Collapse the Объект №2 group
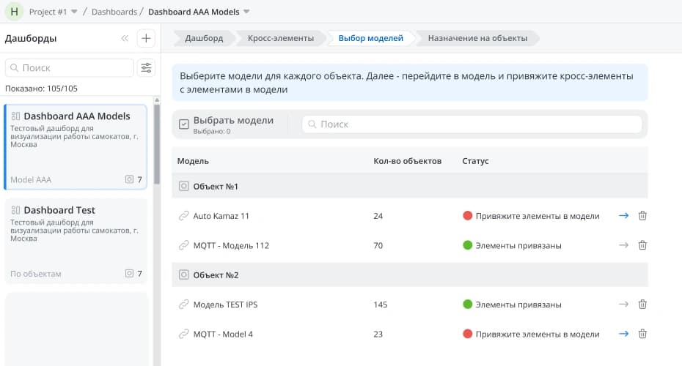Viewport: 682px width, 366px height. coord(184,274)
